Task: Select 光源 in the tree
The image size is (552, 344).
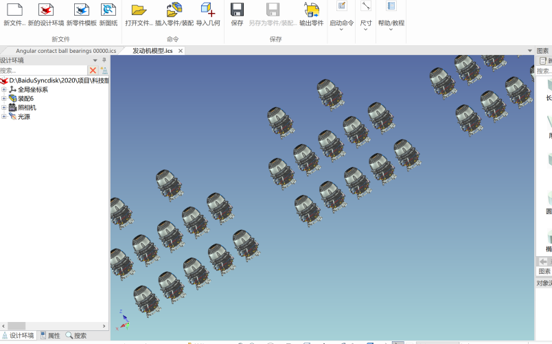Action: [24, 117]
